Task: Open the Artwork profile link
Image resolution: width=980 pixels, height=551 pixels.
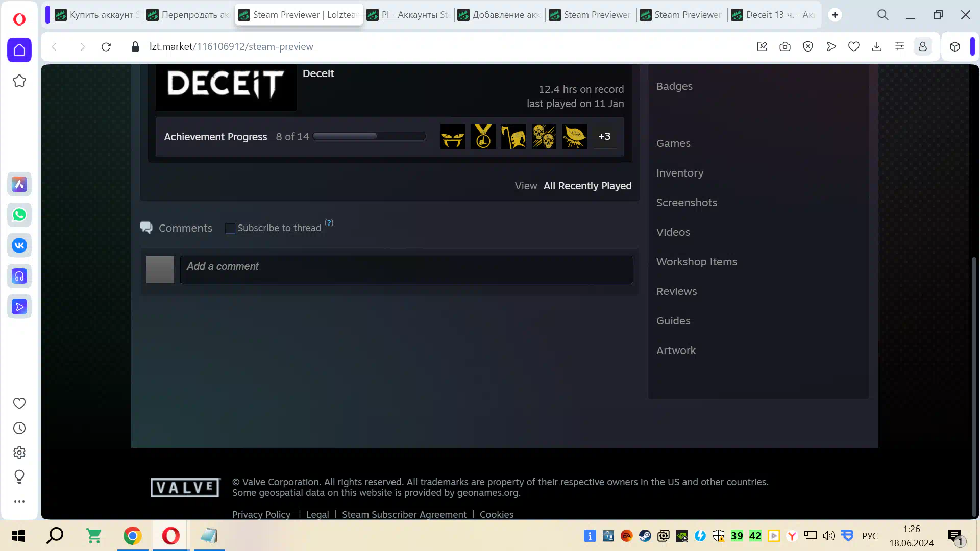Action: [x=676, y=350]
